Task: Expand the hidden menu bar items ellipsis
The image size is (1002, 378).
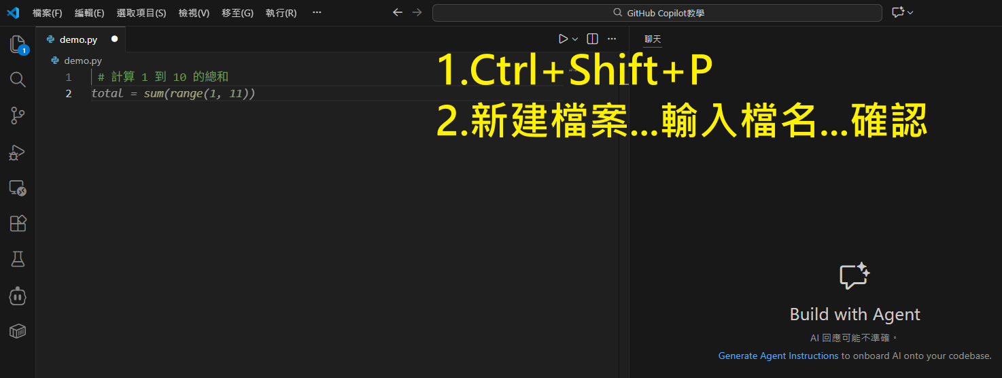Action: pyautogui.click(x=317, y=12)
